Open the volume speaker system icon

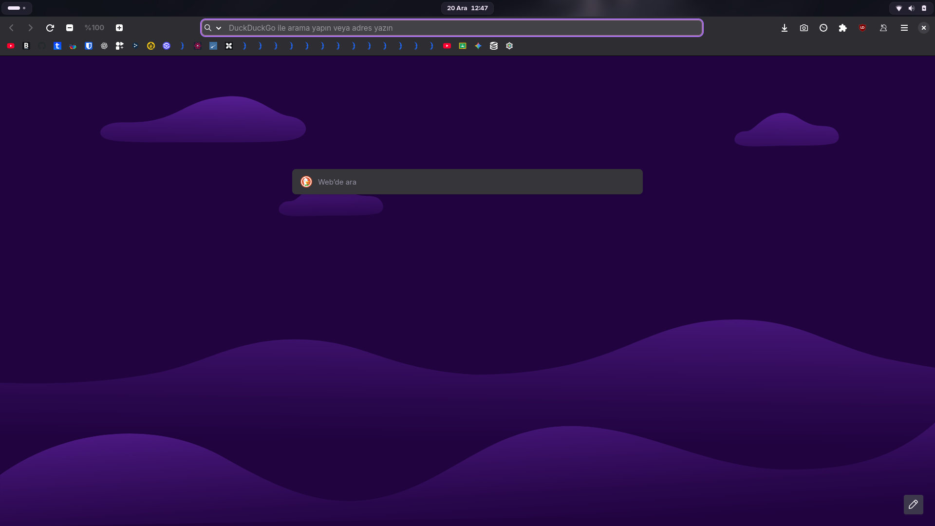(x=912, y=8)
